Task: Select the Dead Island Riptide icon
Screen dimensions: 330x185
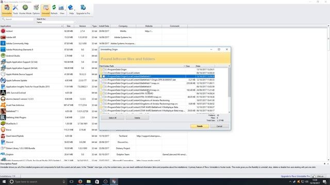Action: click(3, 136)
